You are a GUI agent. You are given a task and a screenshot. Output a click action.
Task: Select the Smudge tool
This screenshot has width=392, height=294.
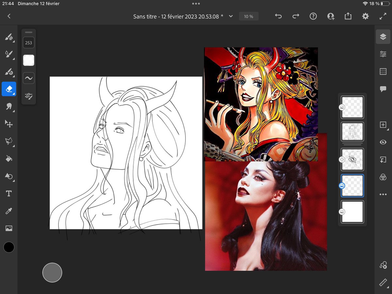9,106
